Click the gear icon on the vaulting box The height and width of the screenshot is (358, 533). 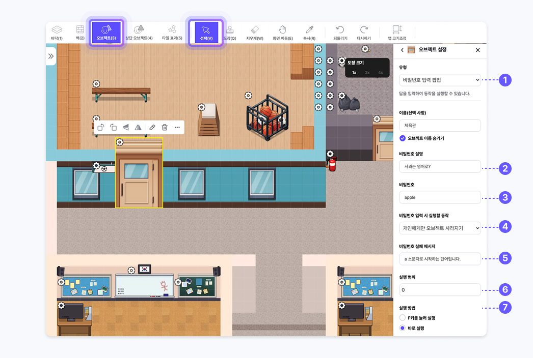202,107
